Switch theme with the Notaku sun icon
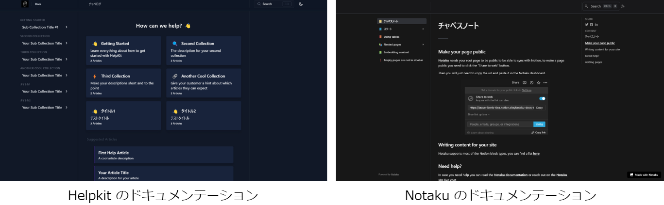The image size is (664, 205). (622, 6)
